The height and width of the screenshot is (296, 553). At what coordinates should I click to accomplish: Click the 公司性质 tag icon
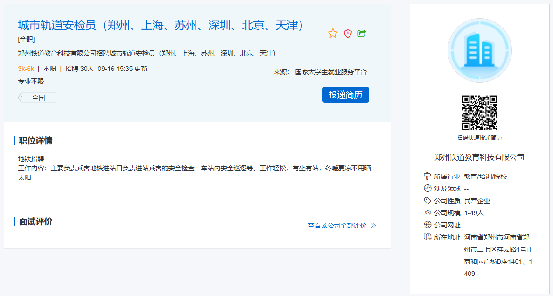click(x=427, y=201)
